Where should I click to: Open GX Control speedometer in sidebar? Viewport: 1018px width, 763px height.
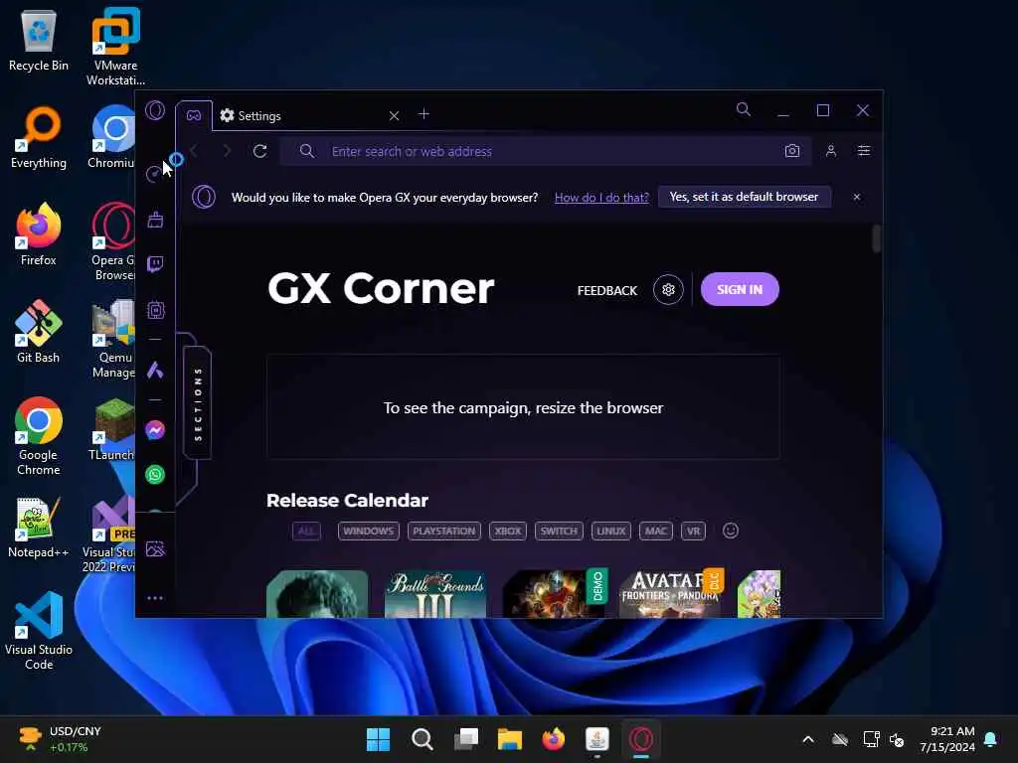click(x=154, y=174)
